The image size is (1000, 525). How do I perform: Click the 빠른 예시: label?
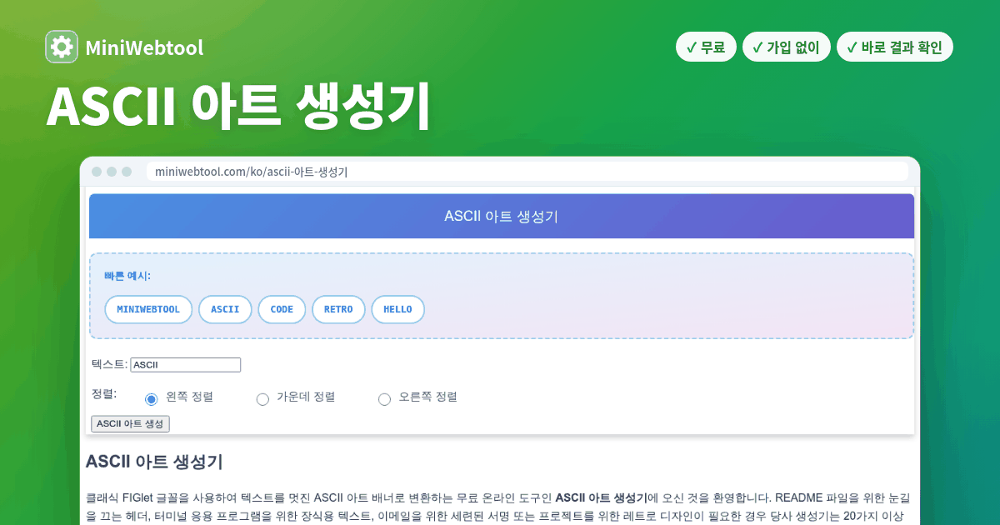click(127, 276)
